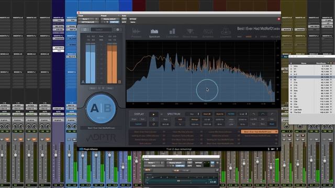The height and width of the screenshot is (188, 335).
Task: Click the Name column header in Memory Locations
Action: [304, 63]
